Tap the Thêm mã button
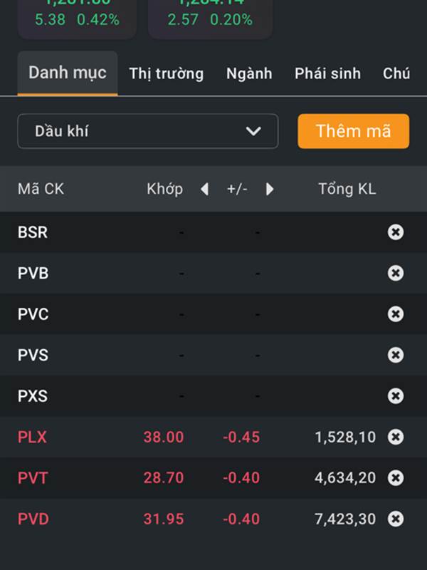427x570 pixels. point(353,131)
